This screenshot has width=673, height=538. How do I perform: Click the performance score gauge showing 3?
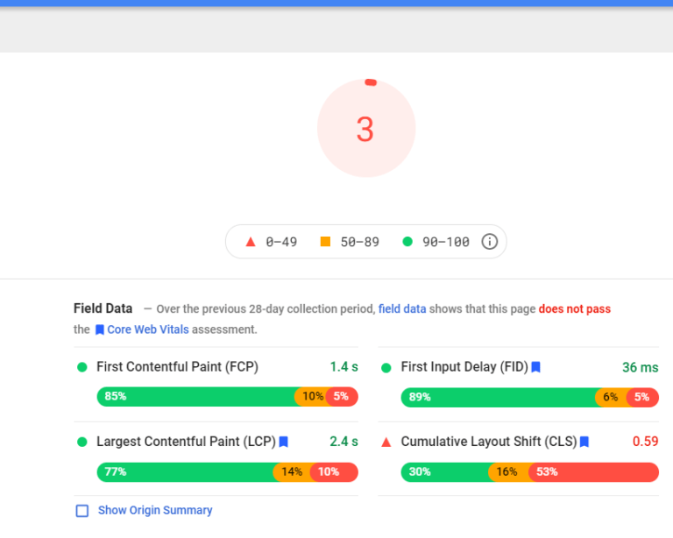click(x=365, y=129)
